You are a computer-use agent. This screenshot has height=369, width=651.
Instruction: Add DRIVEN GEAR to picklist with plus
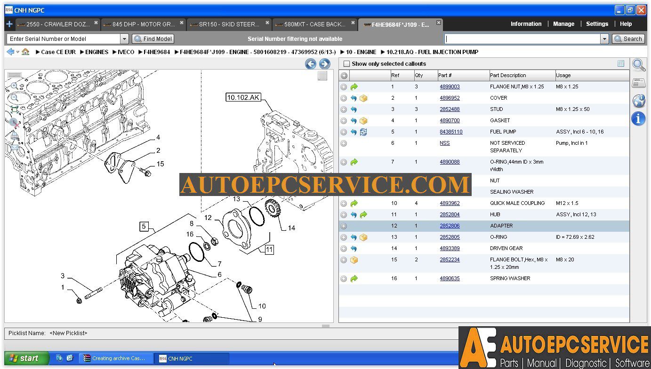coord(344,249)
